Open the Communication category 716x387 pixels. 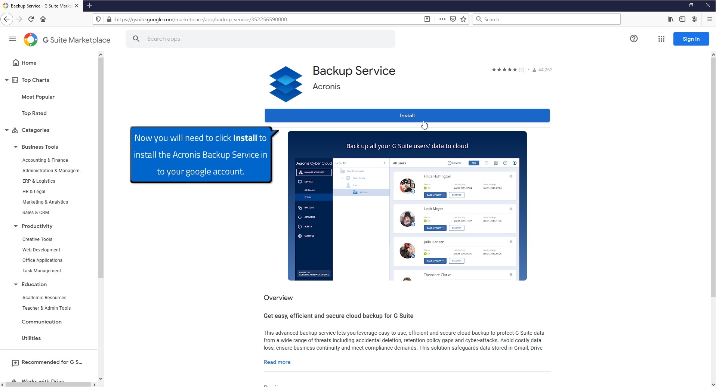tap(41, 322)
